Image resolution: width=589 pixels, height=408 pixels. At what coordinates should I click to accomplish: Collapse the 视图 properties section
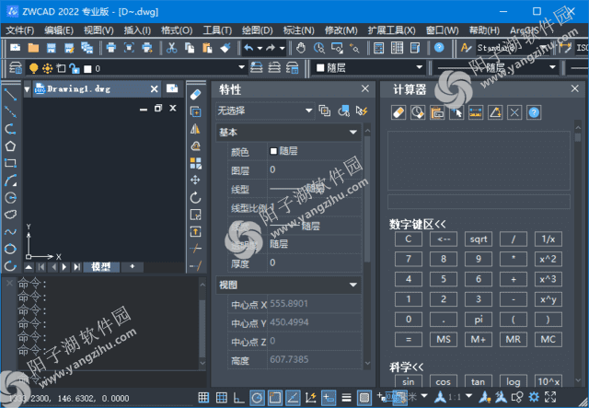[x=352, y=285]
